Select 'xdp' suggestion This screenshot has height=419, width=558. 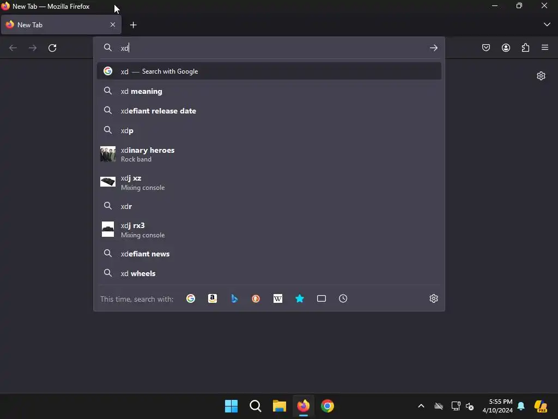(269, 130)
